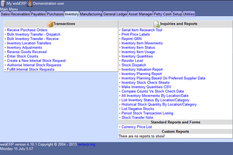Open the Main Menu link

pos(9,9)
